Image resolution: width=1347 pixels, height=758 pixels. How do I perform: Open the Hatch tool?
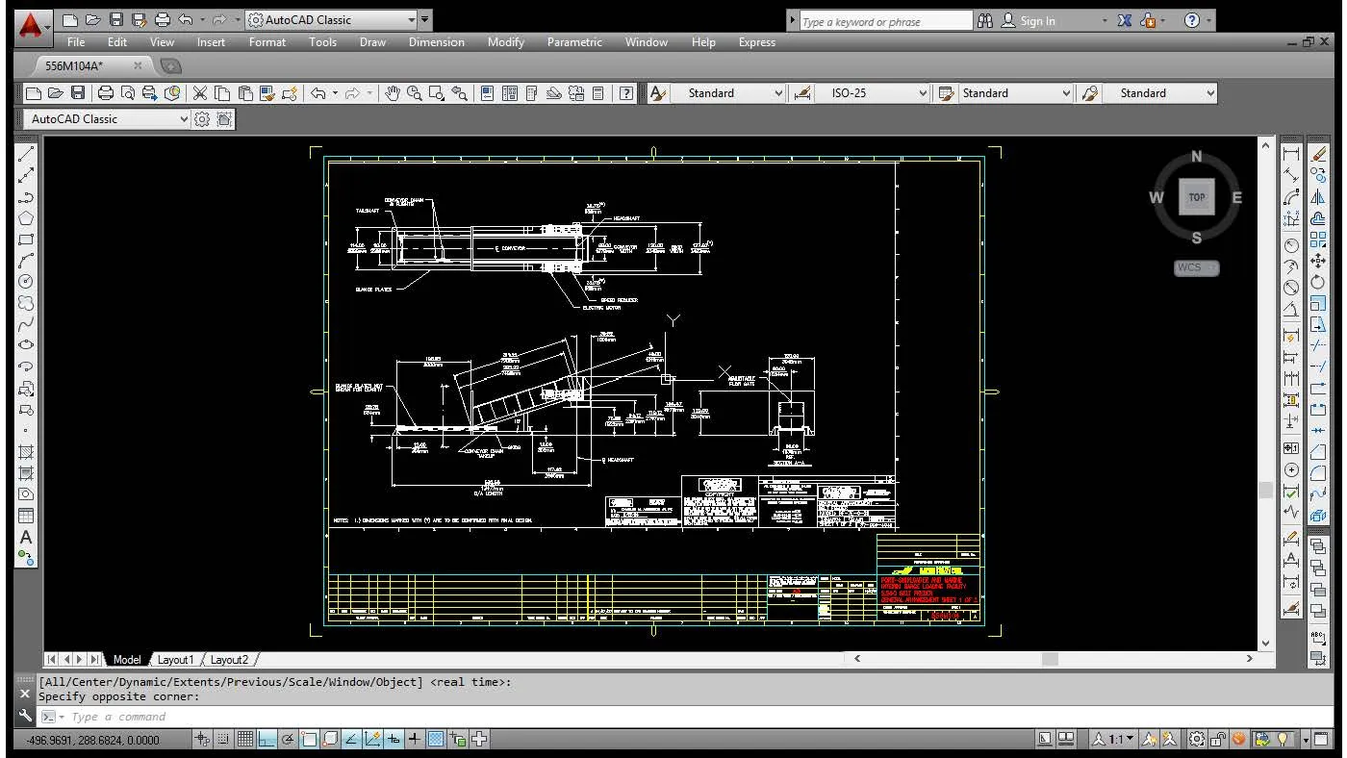tap(26, 452)
